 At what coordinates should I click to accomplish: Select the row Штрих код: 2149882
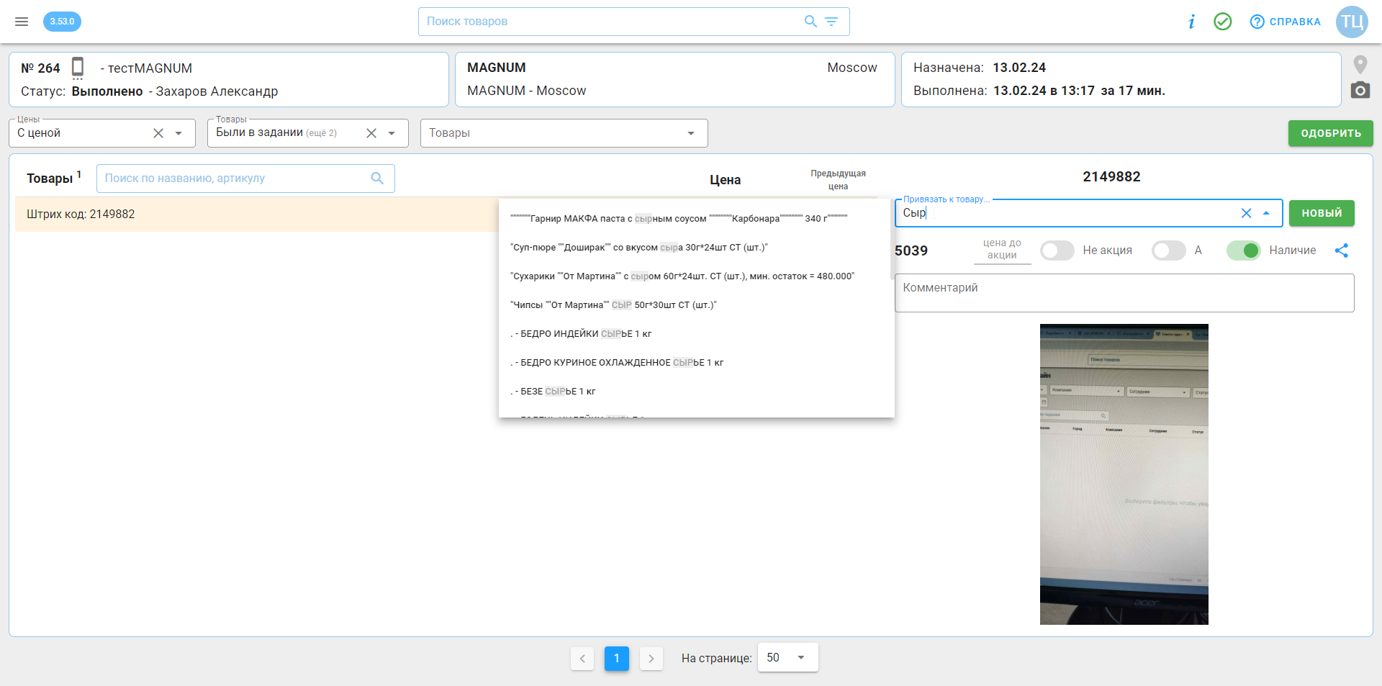pos(256,214)
